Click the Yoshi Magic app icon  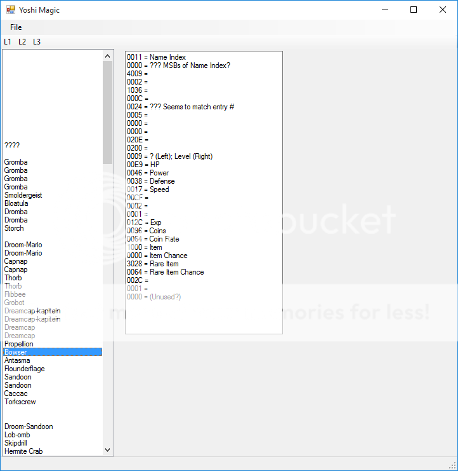10,10
